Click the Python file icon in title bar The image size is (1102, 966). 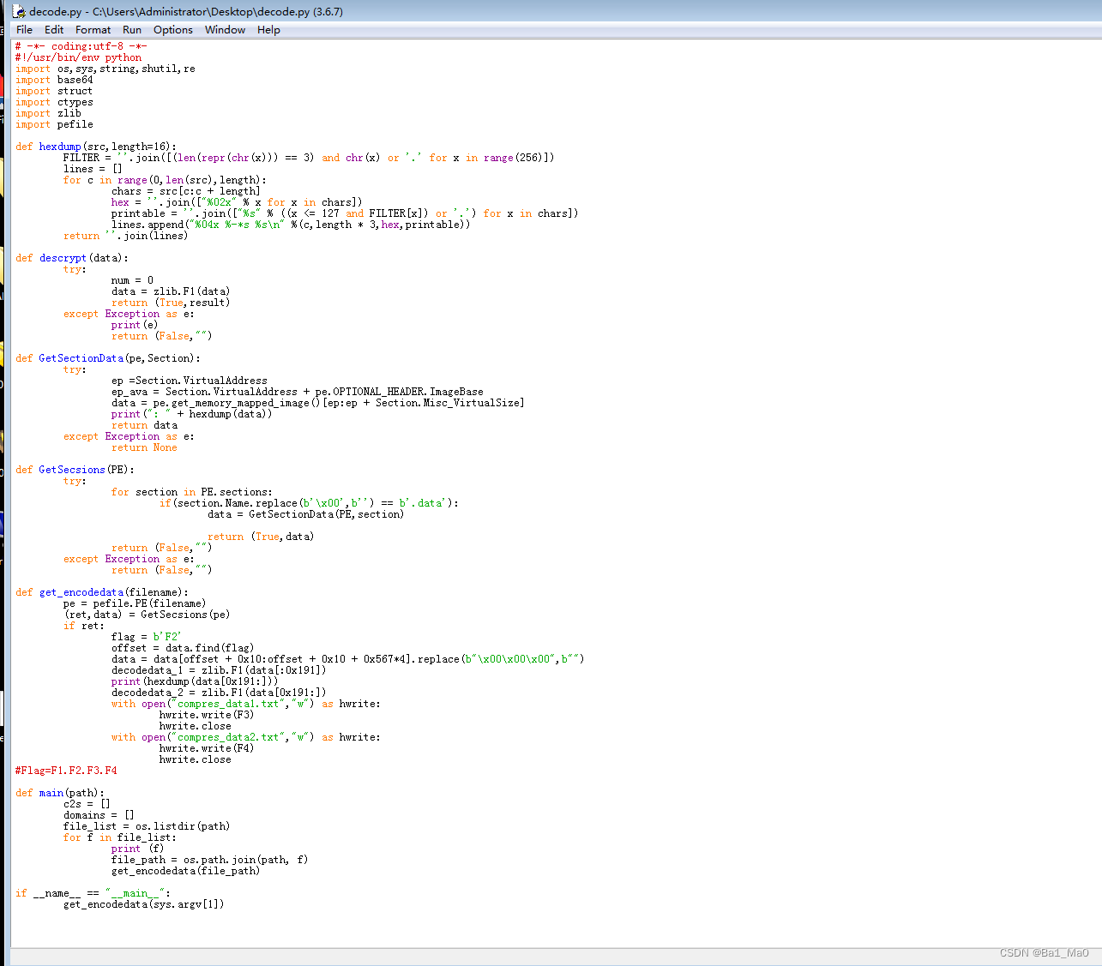click(x=18, y=11)
